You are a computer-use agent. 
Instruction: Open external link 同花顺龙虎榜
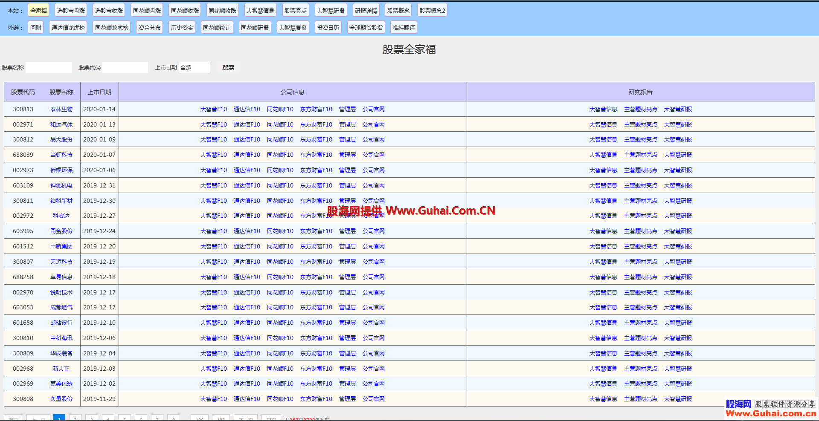[x=112, y=28]
